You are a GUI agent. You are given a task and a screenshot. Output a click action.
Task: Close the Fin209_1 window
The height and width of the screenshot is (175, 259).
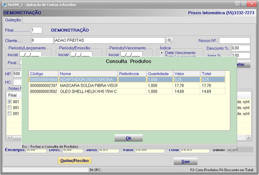click(x=252, y=4)
